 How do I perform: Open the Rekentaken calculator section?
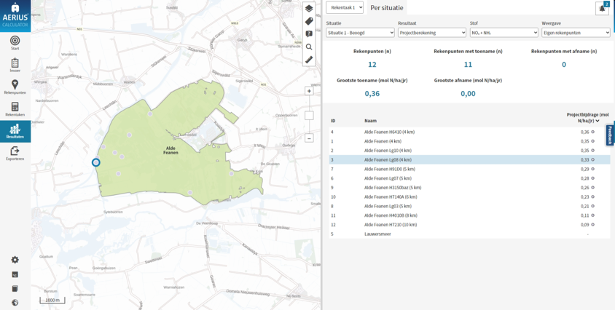(15, 109)
